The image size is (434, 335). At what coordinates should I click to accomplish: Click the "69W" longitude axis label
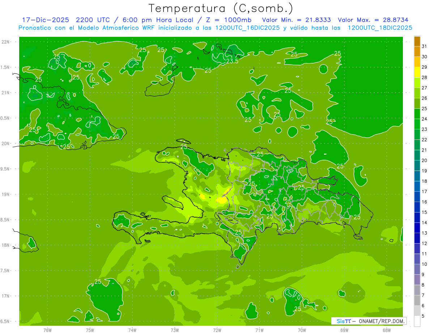344,330
